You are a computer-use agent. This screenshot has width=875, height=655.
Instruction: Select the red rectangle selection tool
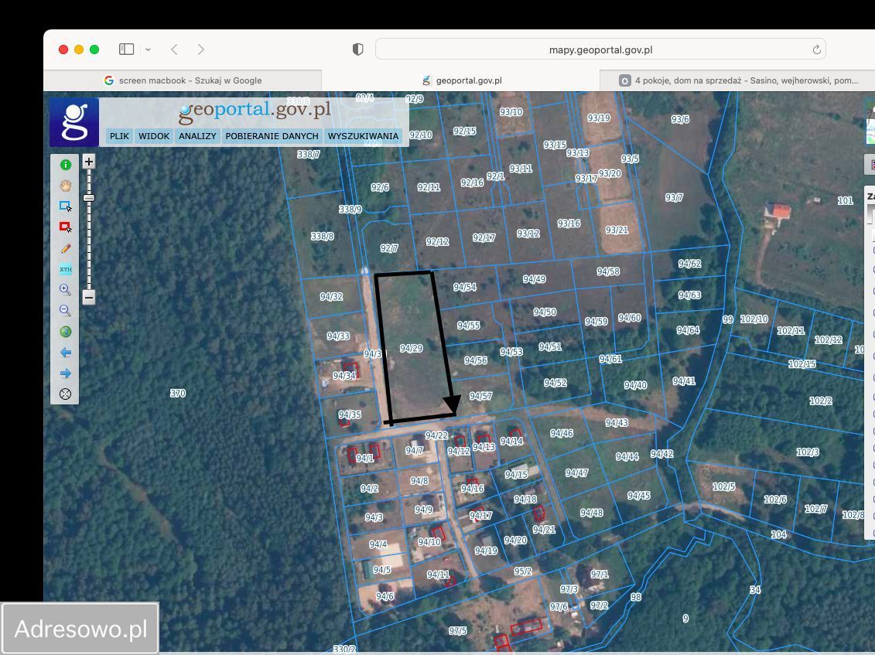[x=66, y=227]
